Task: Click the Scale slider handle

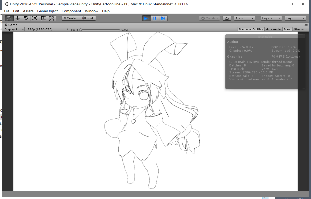Action: pos(81,29)
